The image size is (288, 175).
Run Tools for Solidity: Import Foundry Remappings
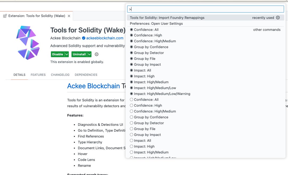pos(206,18)
